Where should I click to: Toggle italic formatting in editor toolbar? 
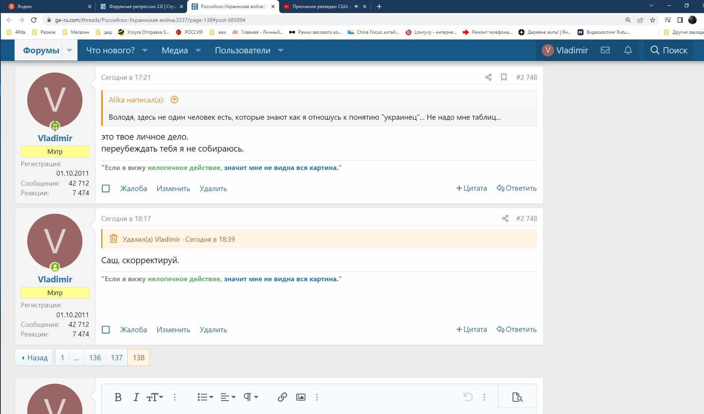136,397
